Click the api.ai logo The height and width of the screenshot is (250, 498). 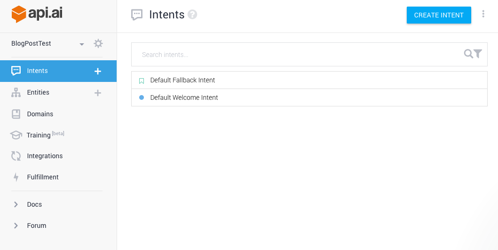[x=37, y=14]
